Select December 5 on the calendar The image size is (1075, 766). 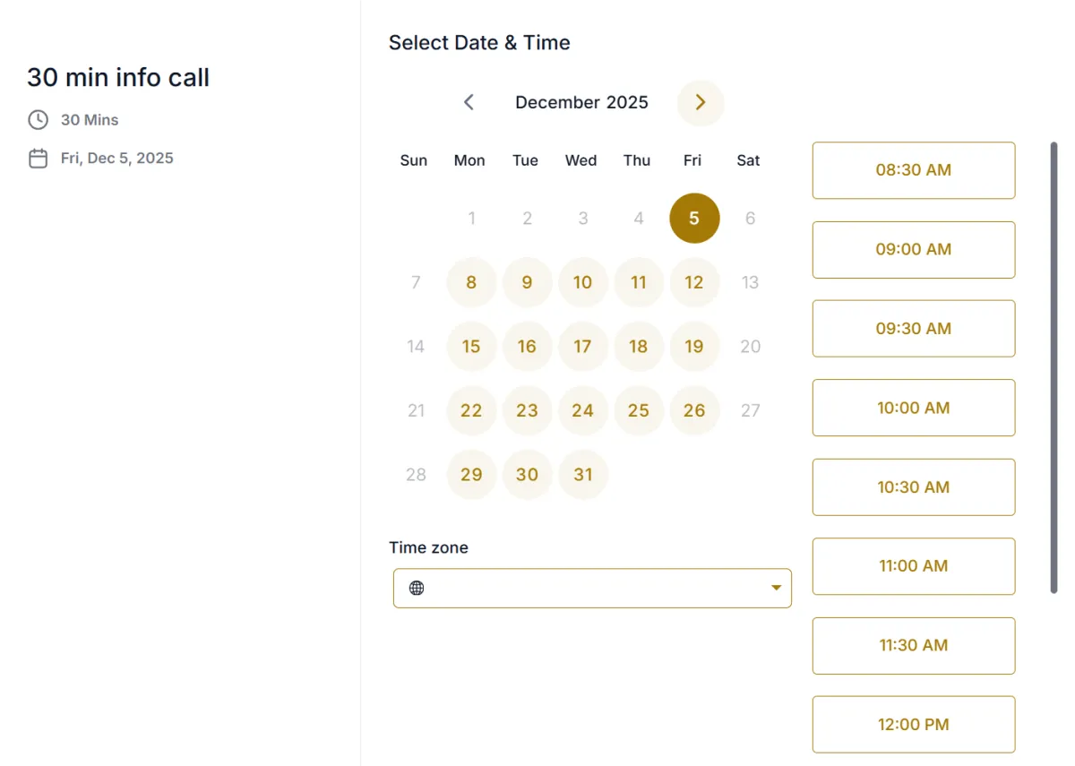click(694, 218)
